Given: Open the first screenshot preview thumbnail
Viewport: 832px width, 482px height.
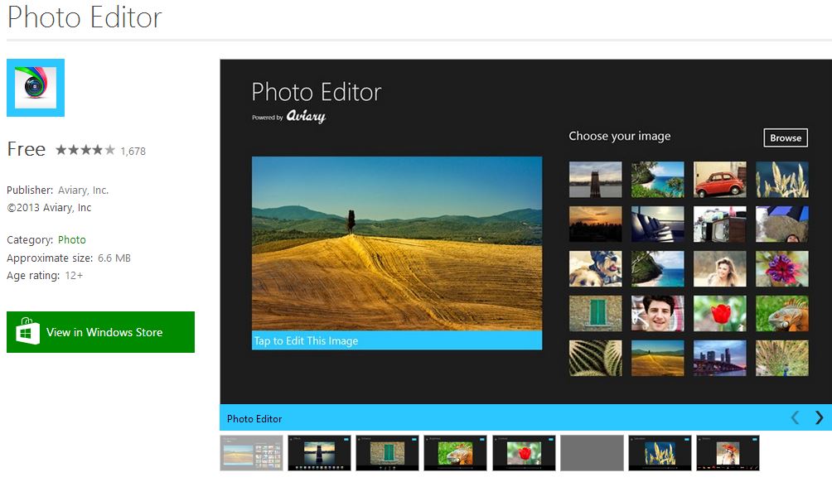Looking at the screenshot, I should 251,453.
